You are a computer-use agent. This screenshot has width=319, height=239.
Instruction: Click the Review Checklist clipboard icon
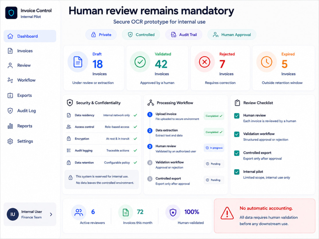pyautogui.click(x=237, y=103)
